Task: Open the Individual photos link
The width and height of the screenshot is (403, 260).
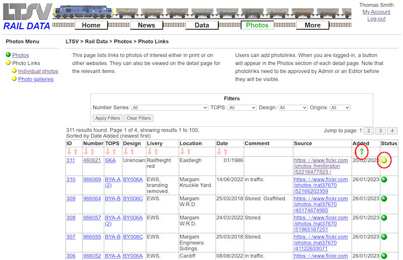Action: [38, 71]
